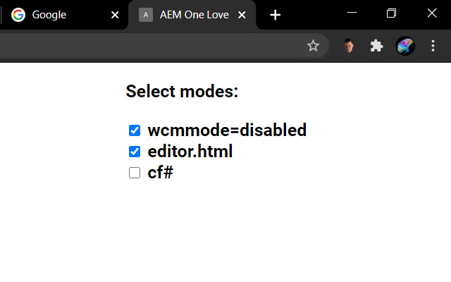451x282 pixels.
Task: Bookmark this page with the star icon
Action: 313,46
